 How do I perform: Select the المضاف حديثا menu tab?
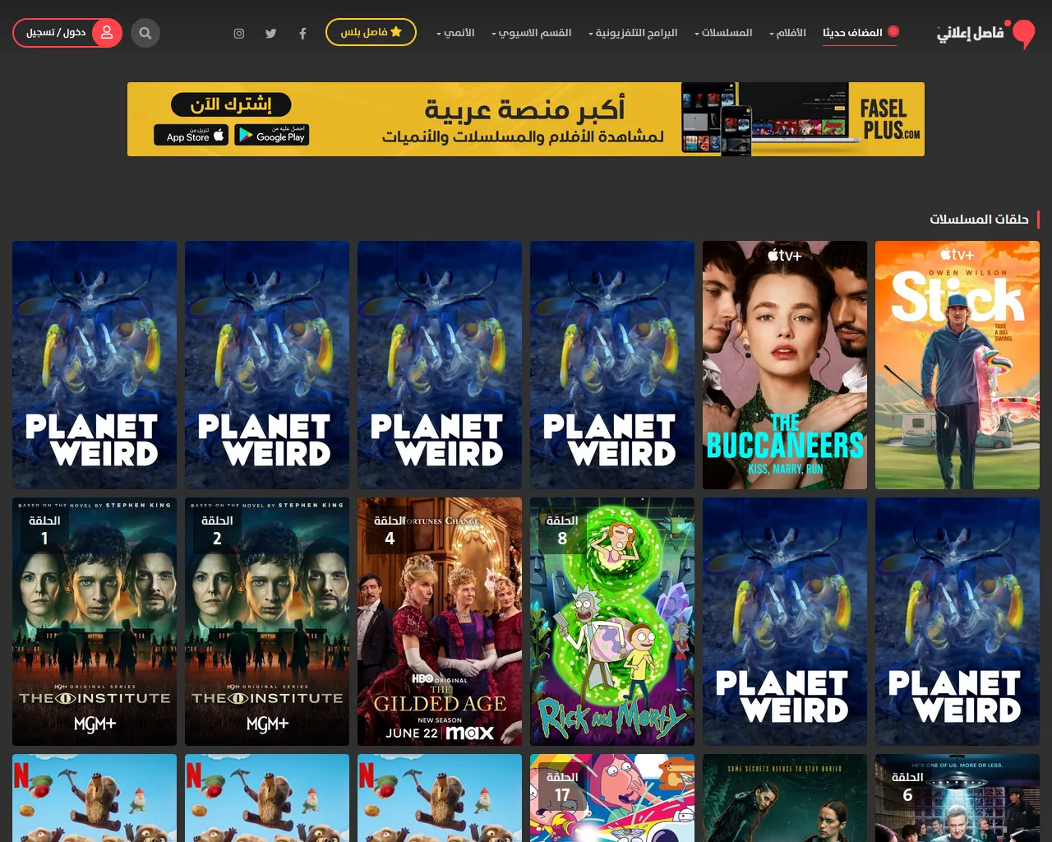point(860,33)
